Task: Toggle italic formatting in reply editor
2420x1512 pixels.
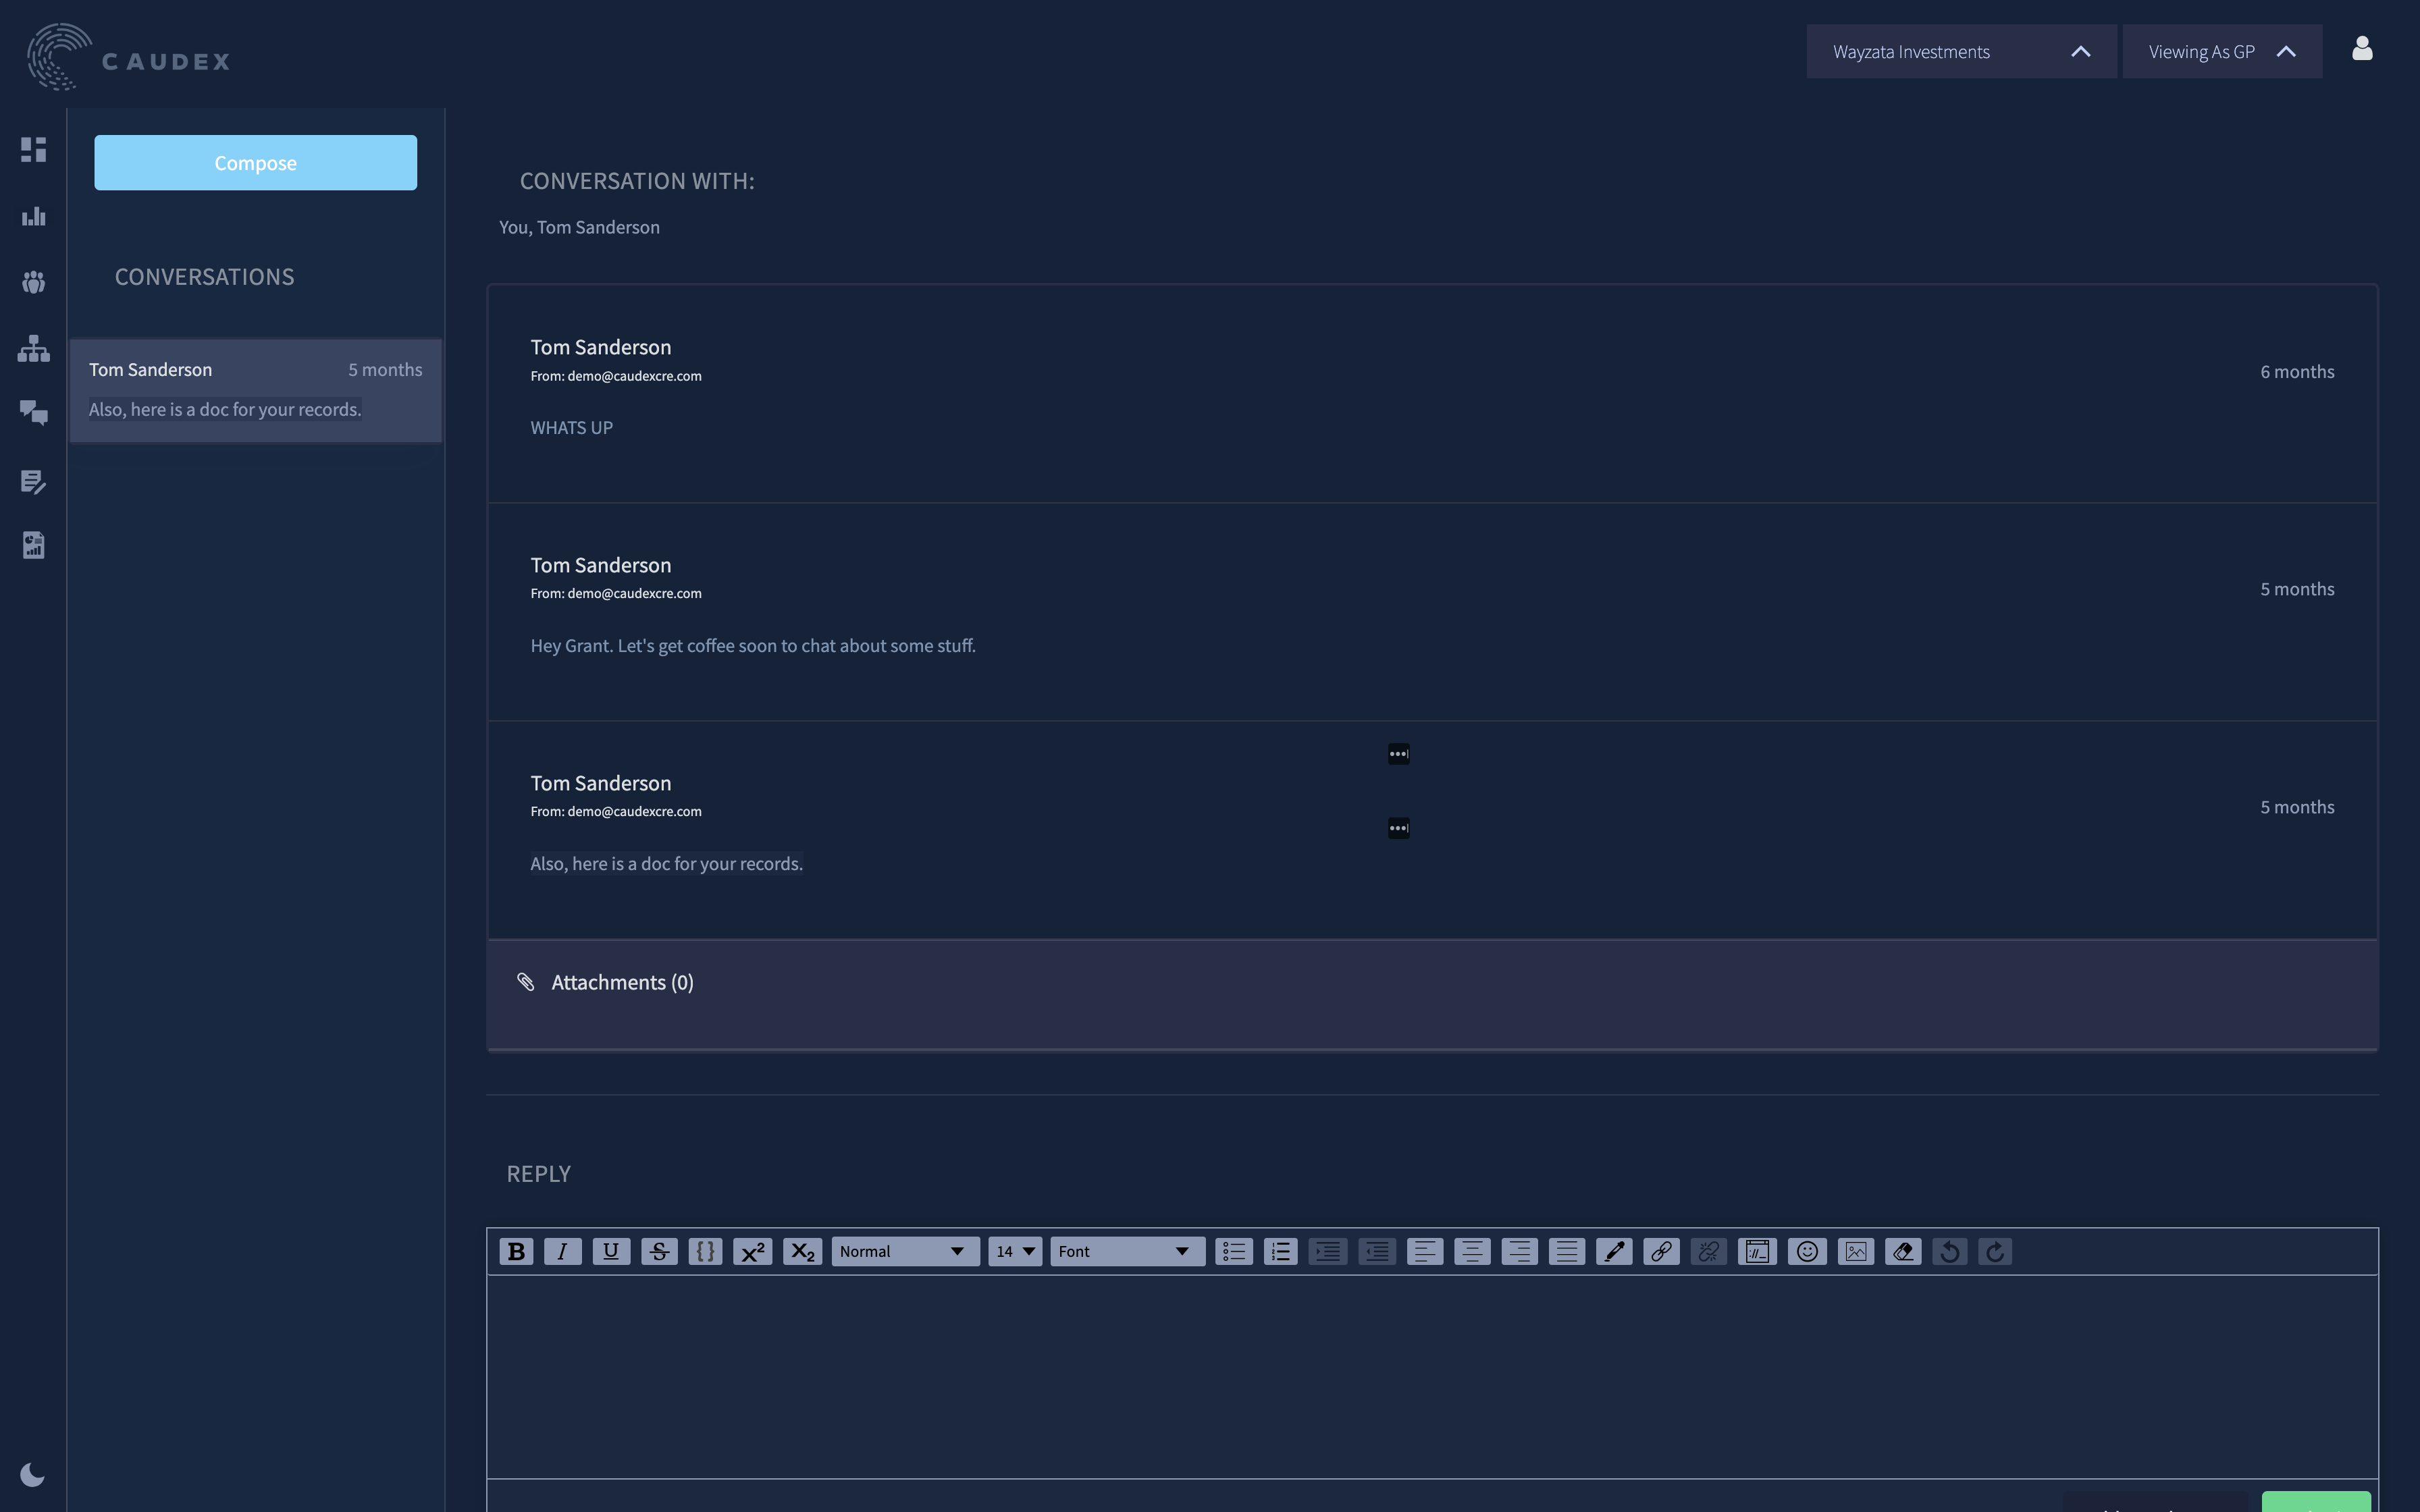Action: point(562,1251)
